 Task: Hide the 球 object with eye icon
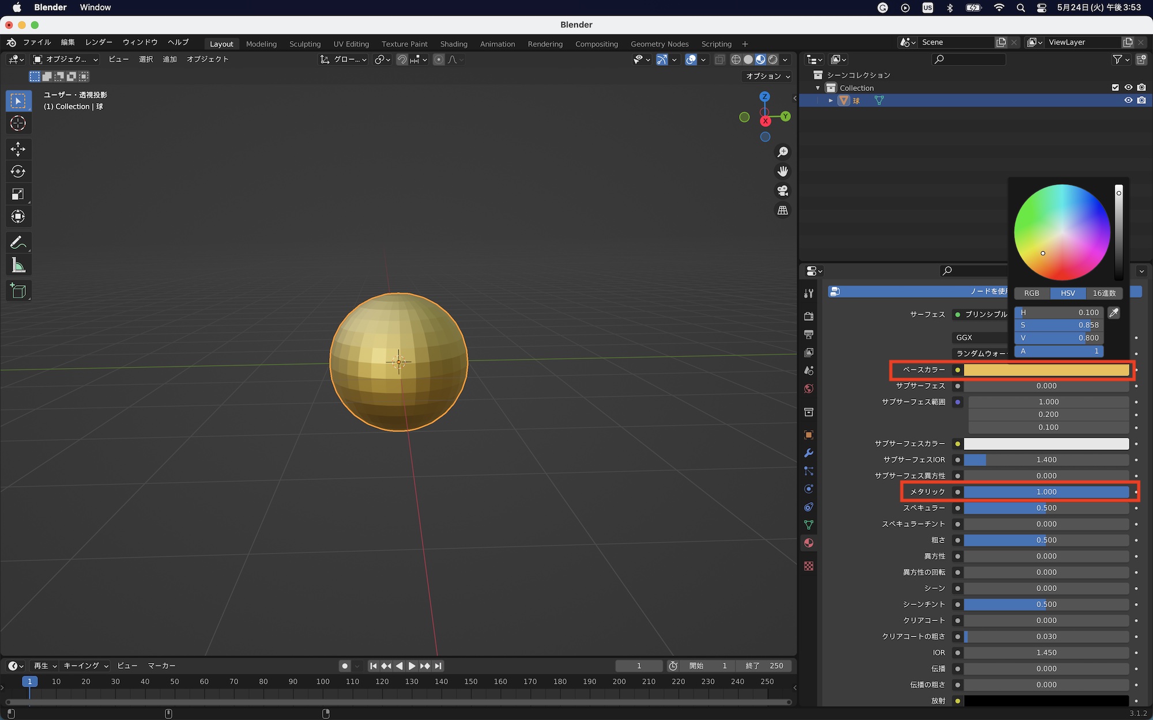(1128, 100)
